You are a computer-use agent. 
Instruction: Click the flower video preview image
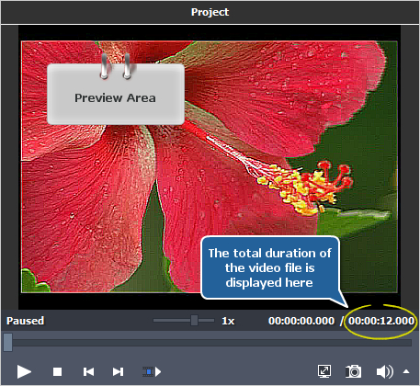tap(210, 167)
